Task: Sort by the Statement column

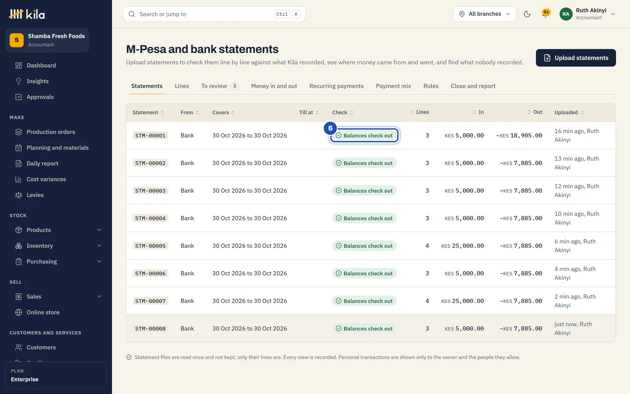Action: 148,113
